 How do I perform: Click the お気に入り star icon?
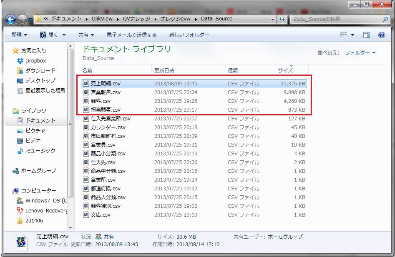click(15, 51)
